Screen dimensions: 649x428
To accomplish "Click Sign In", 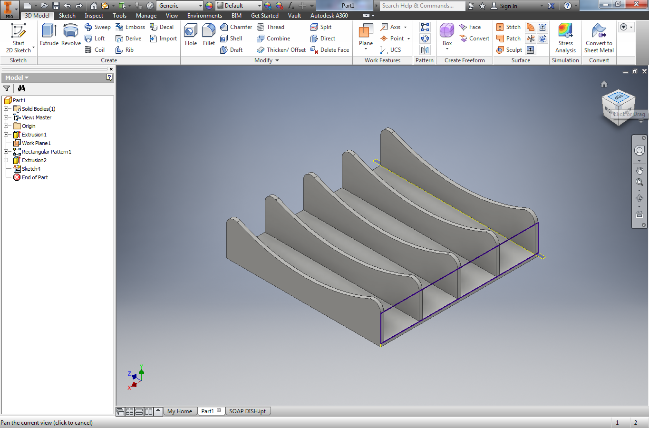I will point(504,6).
